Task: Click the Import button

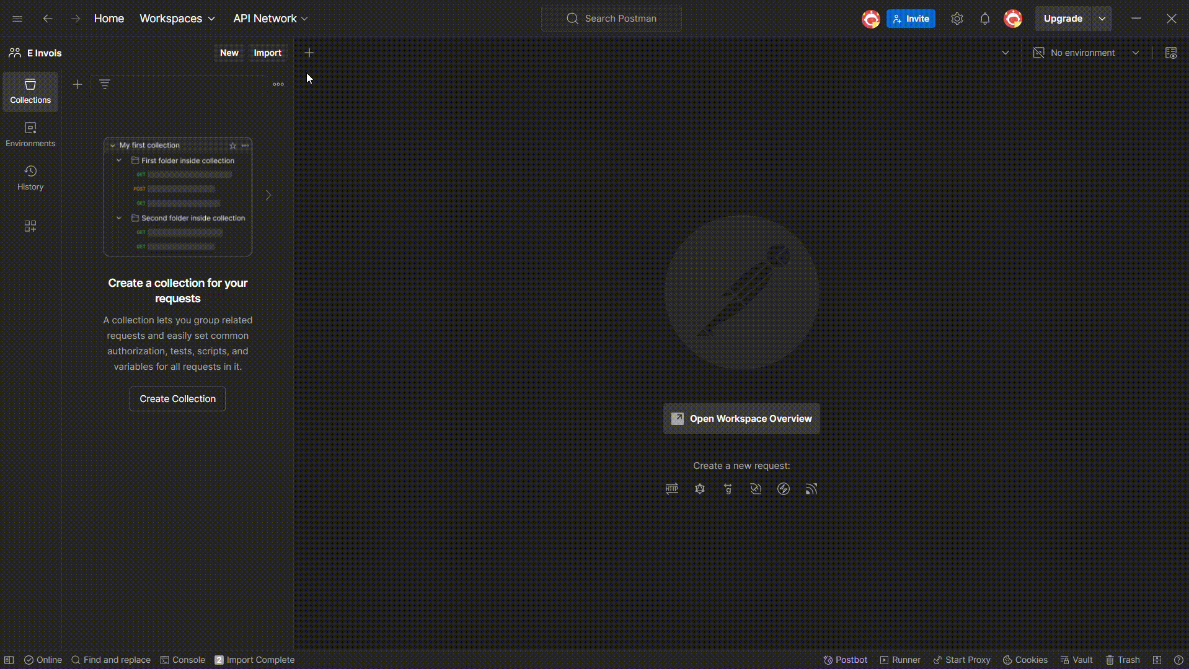Action: point(268,53)
